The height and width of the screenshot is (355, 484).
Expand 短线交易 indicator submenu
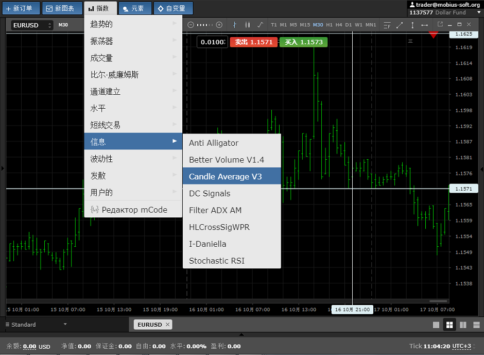point(133,125)
